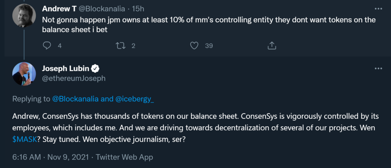391x168 pixels.
Task: Open the 15h timestamp of Andrew's tweet
Action: (x=138, y=9)
